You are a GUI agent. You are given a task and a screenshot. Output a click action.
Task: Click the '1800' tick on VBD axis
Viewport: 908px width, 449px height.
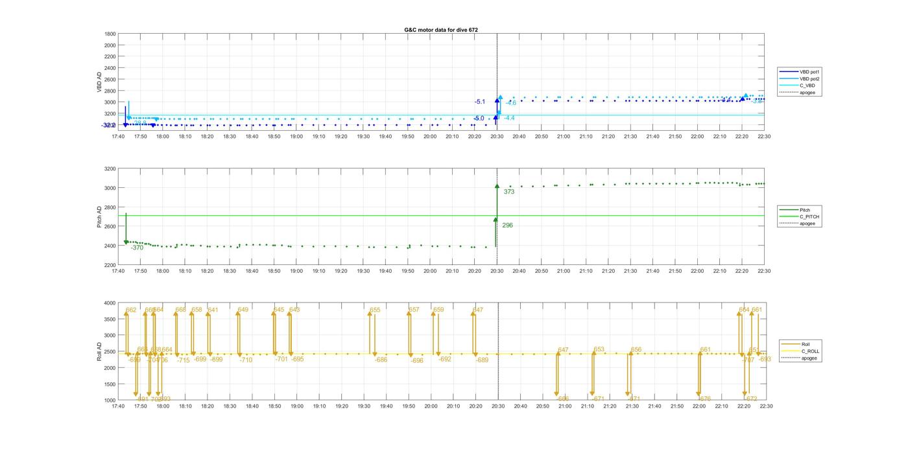[110, 34]
